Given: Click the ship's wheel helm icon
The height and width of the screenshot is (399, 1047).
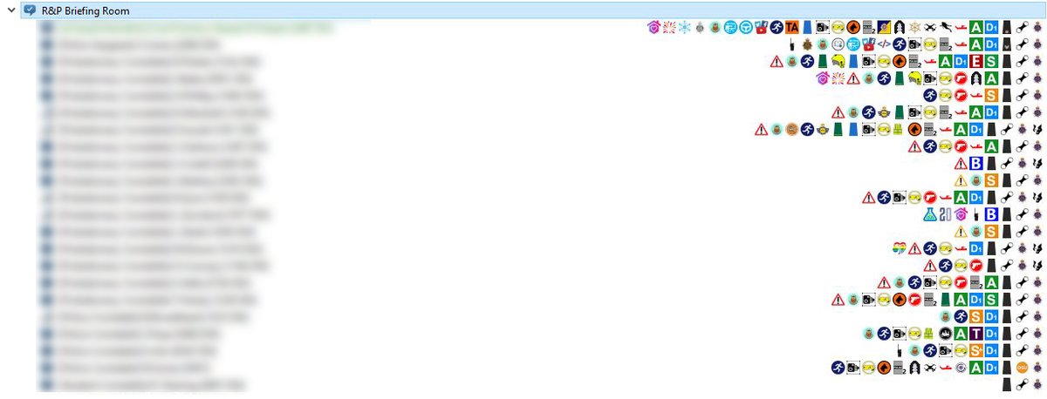Looking at the screenshot, I should (914, 27).
